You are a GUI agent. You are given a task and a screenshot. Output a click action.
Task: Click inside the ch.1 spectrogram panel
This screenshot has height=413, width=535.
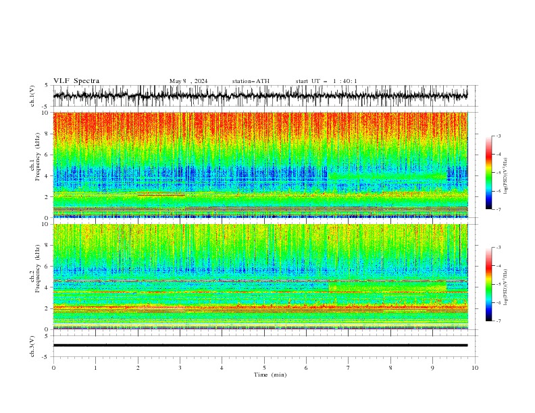(260, 165)
